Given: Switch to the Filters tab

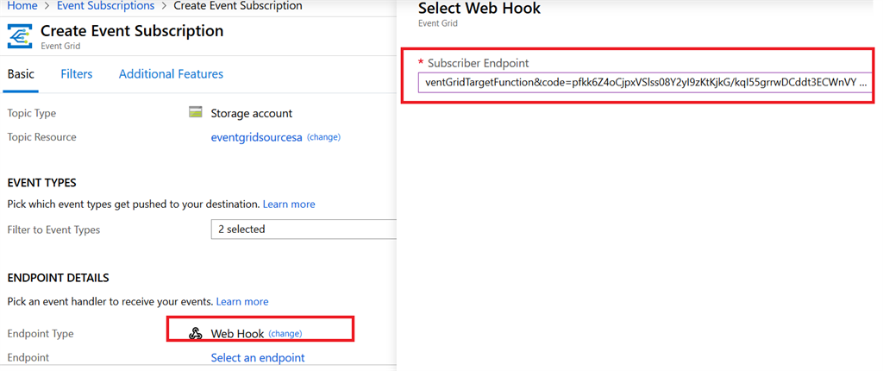Looking at the screenshot, I should click(77, 74).
